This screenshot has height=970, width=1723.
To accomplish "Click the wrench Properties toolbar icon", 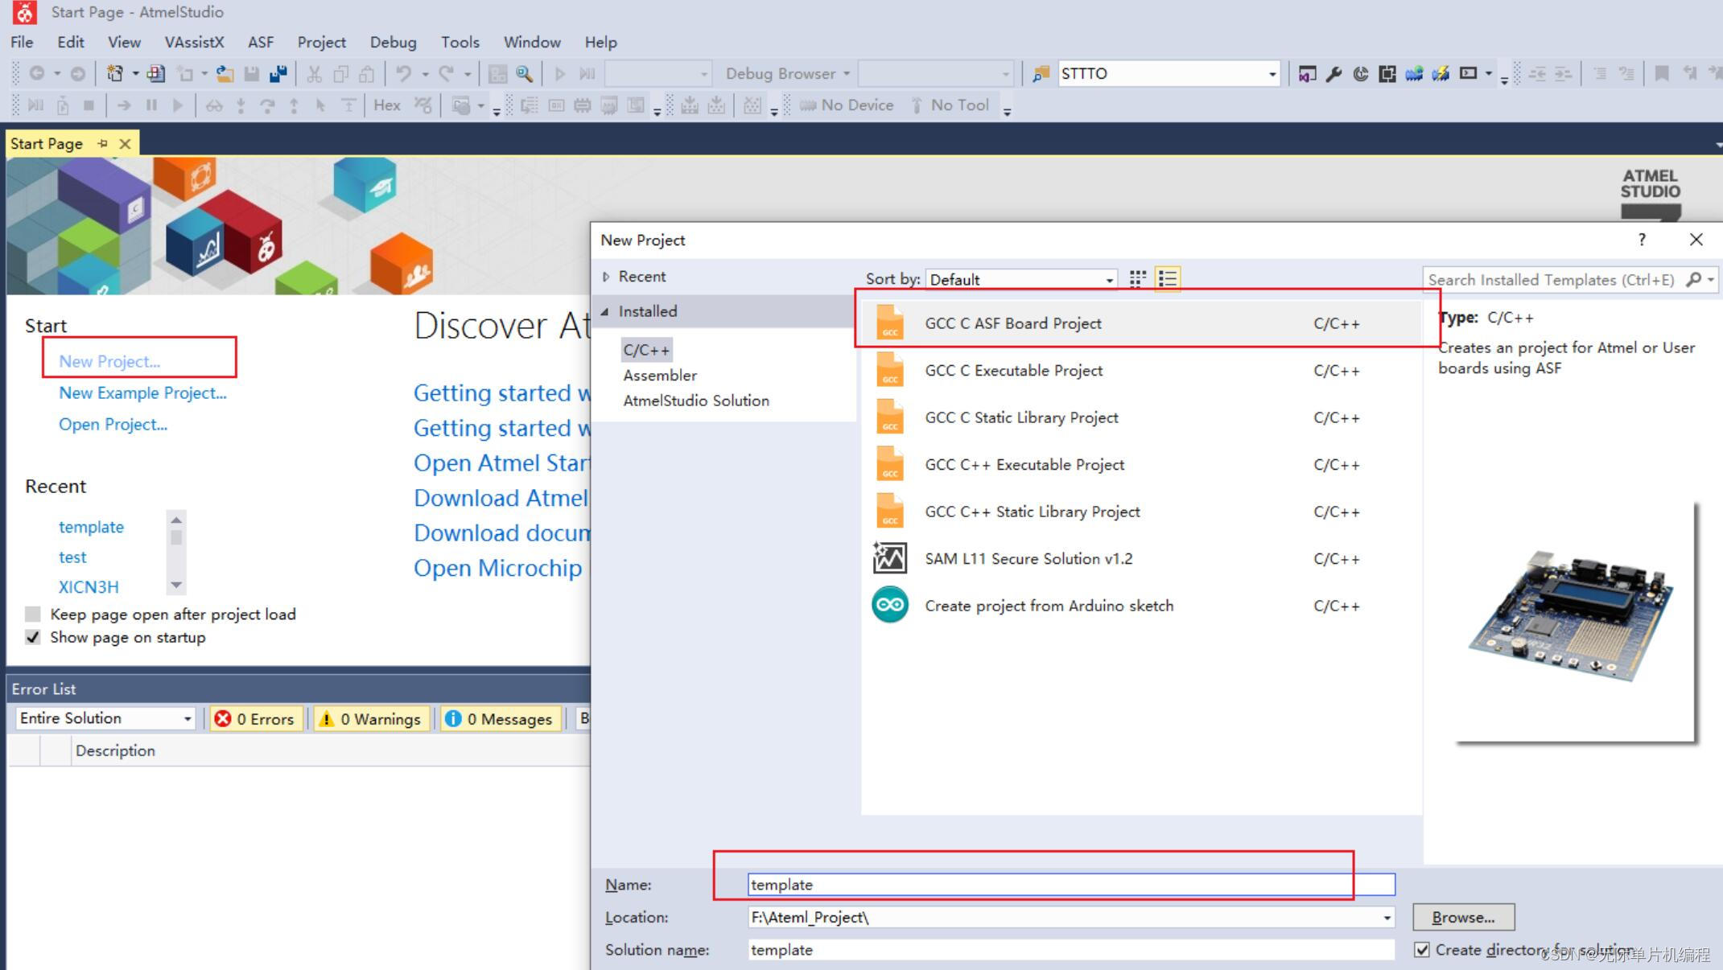I will pyautogui.click(x=1333, y=74).
